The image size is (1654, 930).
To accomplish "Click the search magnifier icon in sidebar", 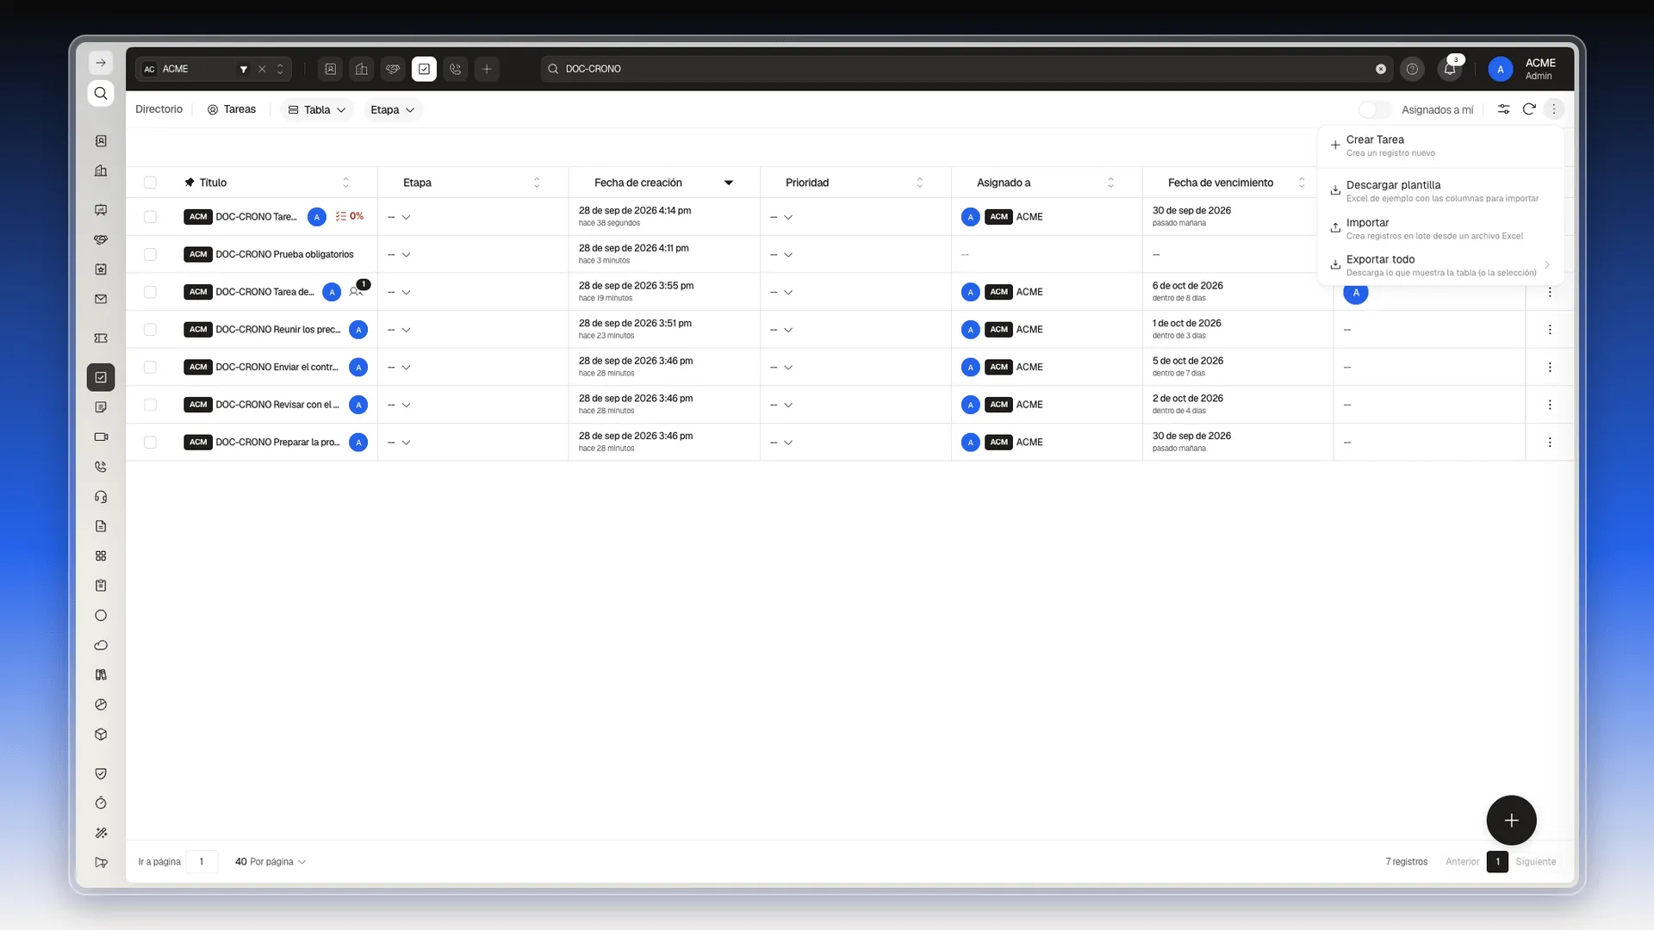I will pos(101,93).
